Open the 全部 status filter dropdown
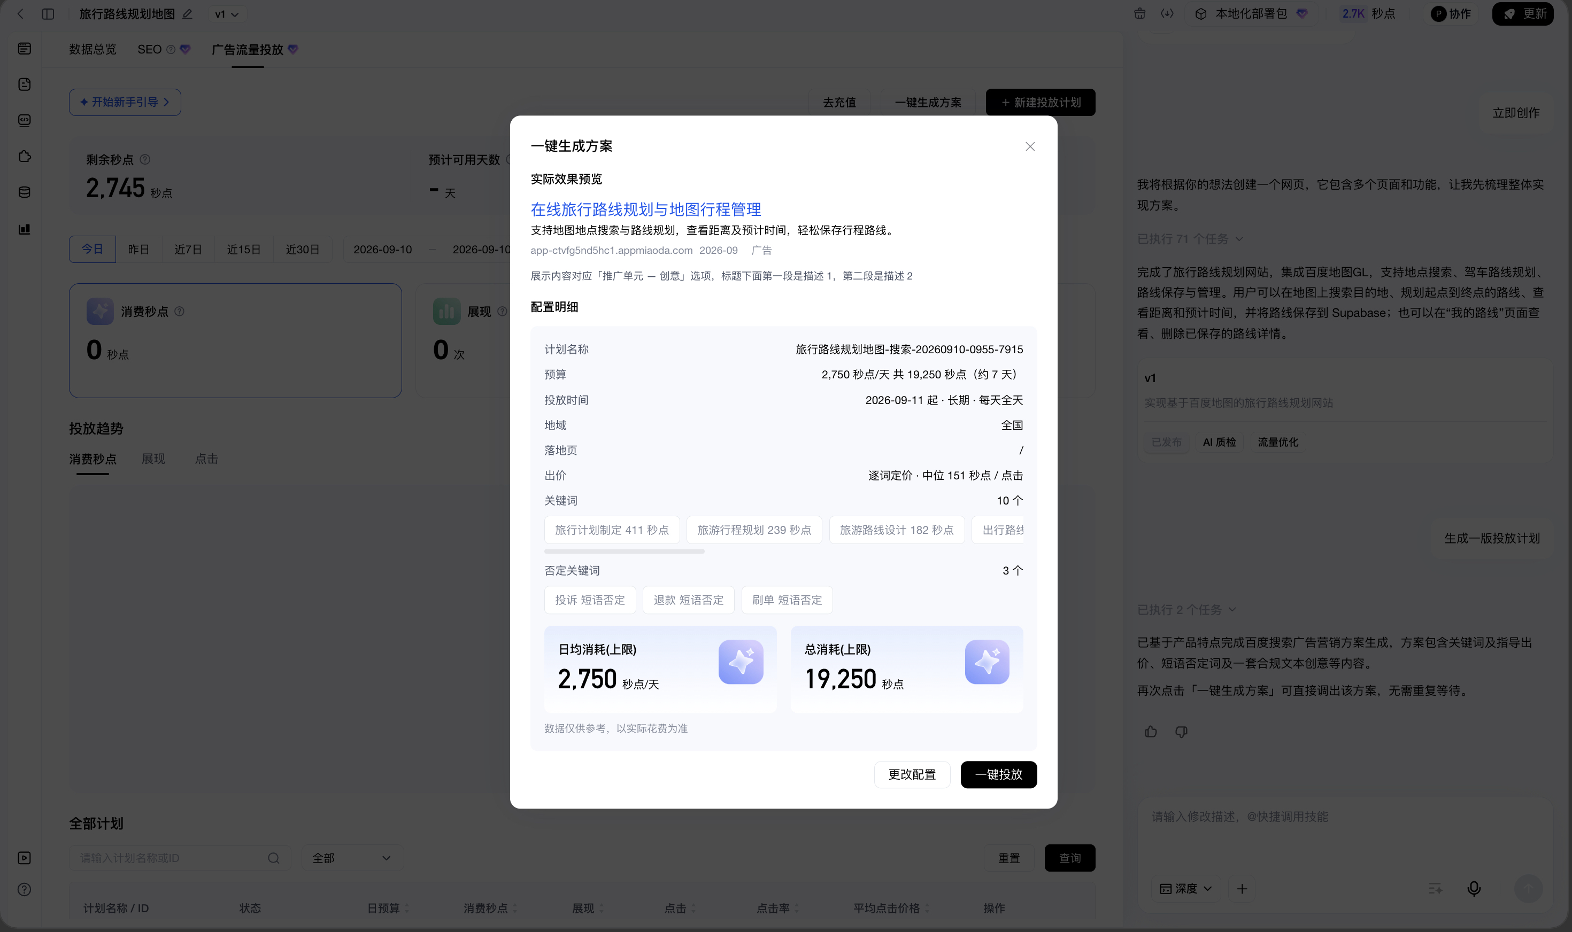 pos(352,858)
